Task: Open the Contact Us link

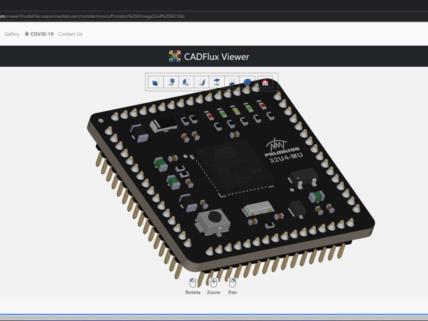Action: pyautogui.click(x=71, y=34)
